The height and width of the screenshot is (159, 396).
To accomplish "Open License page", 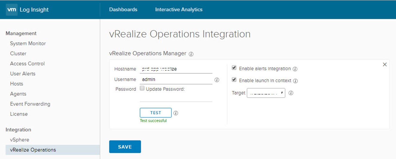I will coord(19,114).
